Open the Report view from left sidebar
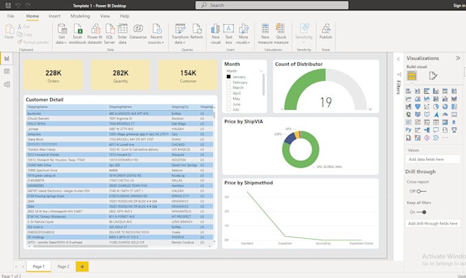 (x=7, y=59)
